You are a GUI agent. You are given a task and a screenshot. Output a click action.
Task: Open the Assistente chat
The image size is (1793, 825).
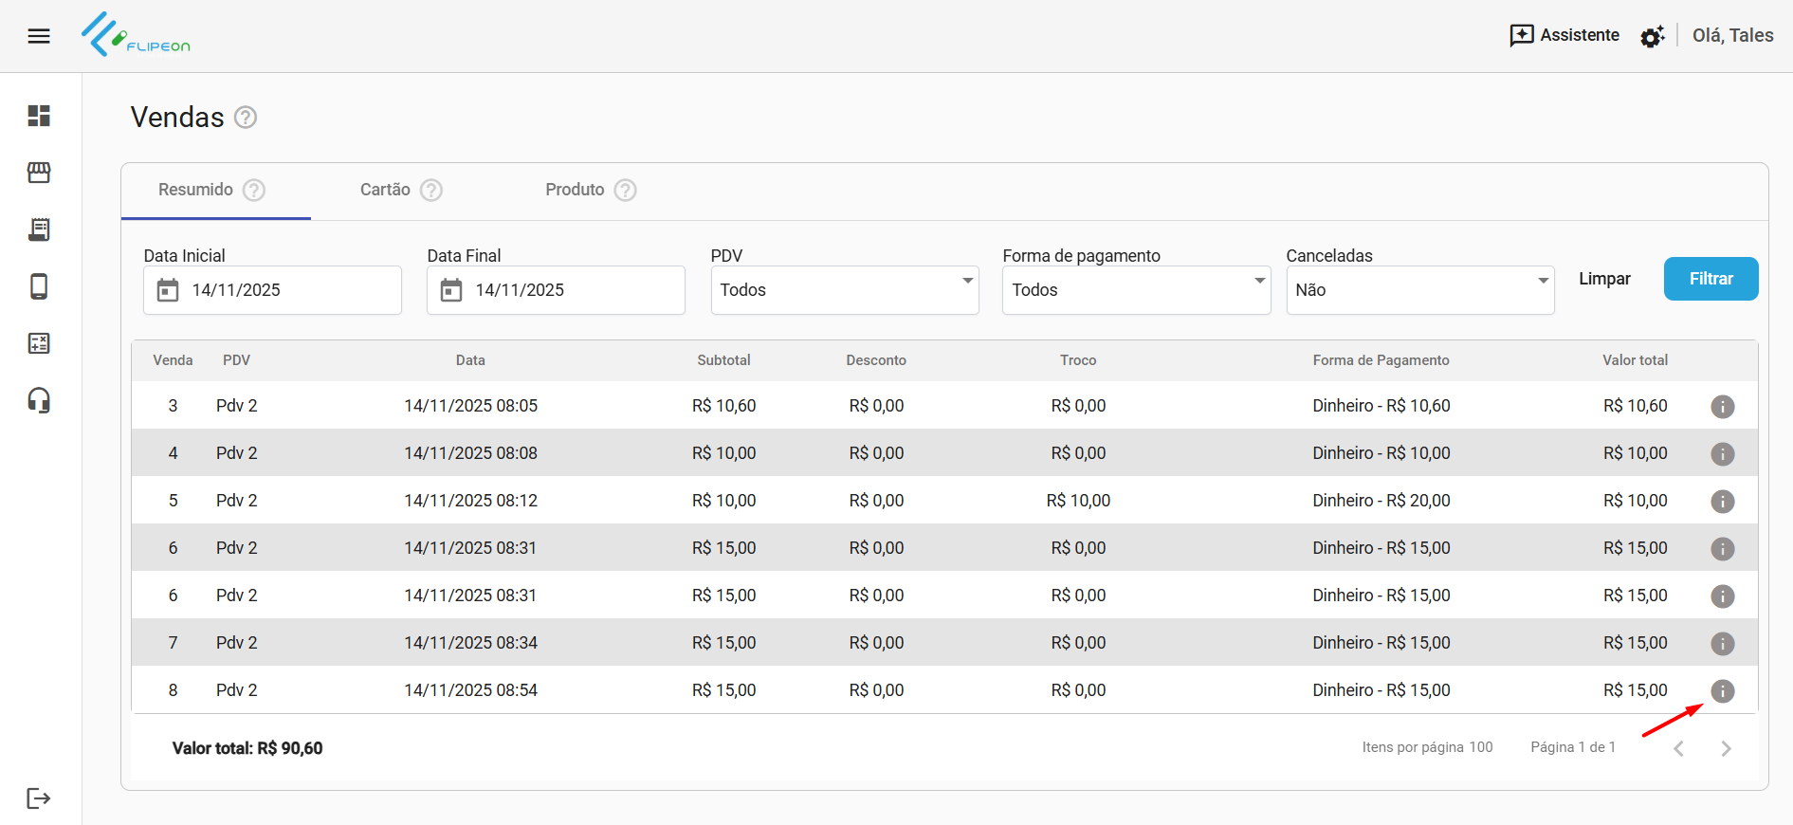tap(1564, 36)
